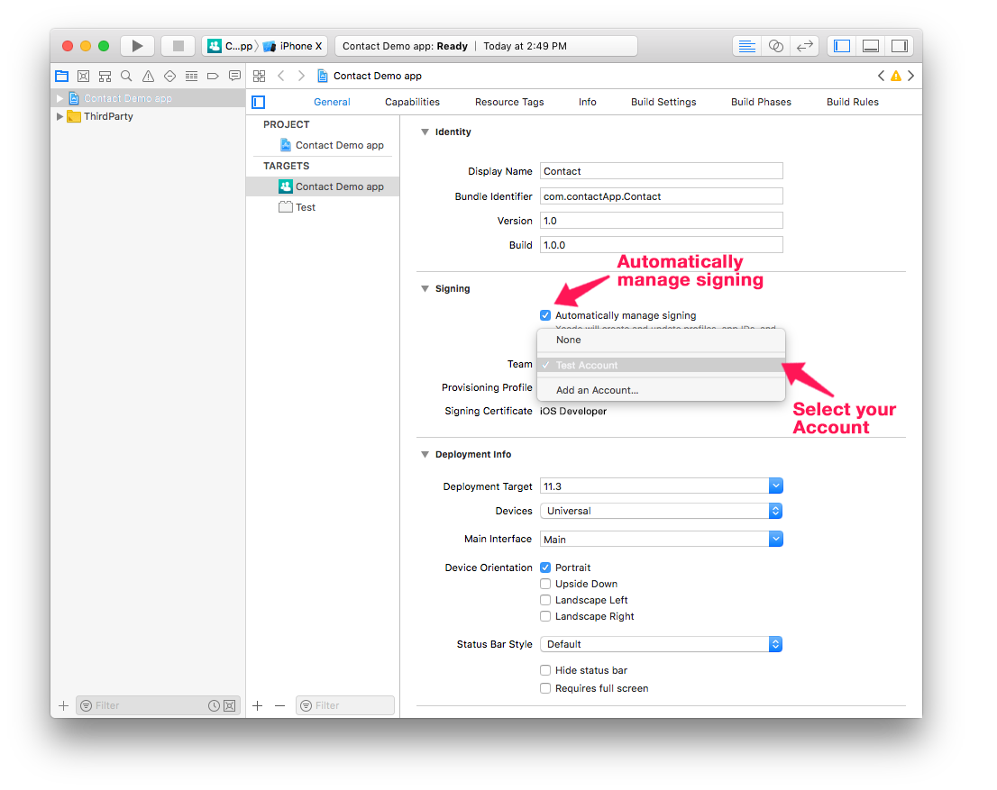
Task: Toggle Automatically manage signing checkbox
Action: [545, 315]
